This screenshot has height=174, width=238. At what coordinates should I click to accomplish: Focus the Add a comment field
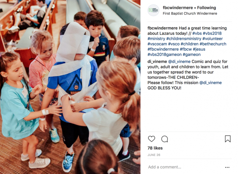click(x=185, y=167)
